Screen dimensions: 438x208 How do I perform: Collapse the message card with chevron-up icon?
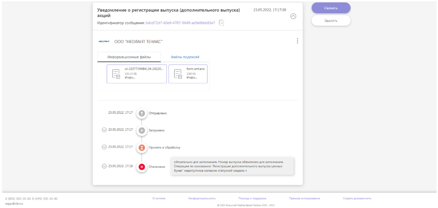pos(293,16)
